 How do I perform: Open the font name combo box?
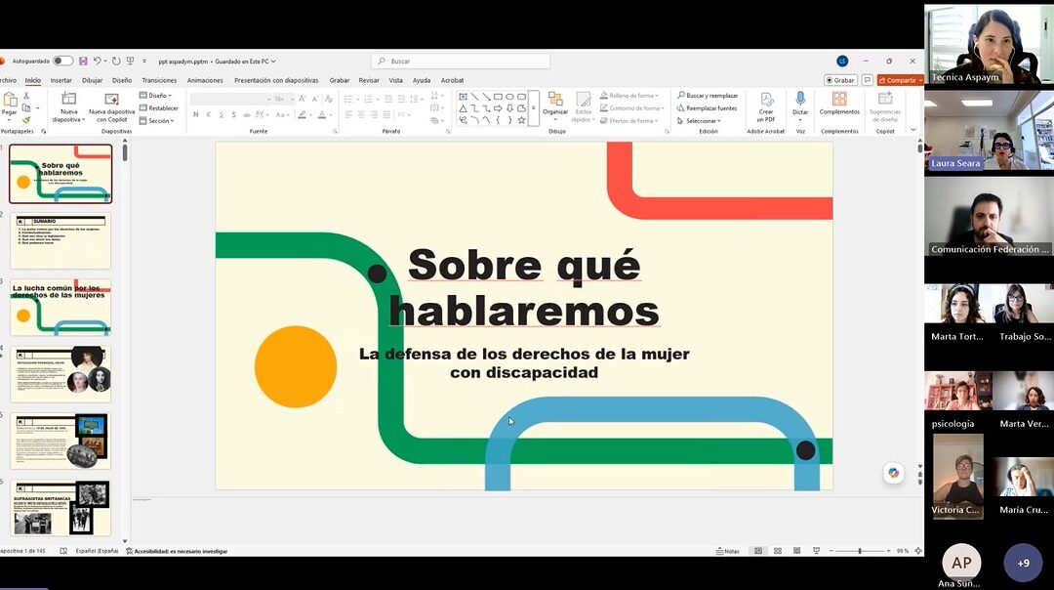click(230, 99)
